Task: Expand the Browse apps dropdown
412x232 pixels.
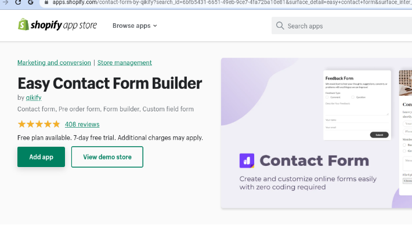Action: click(x=135, y=26)
